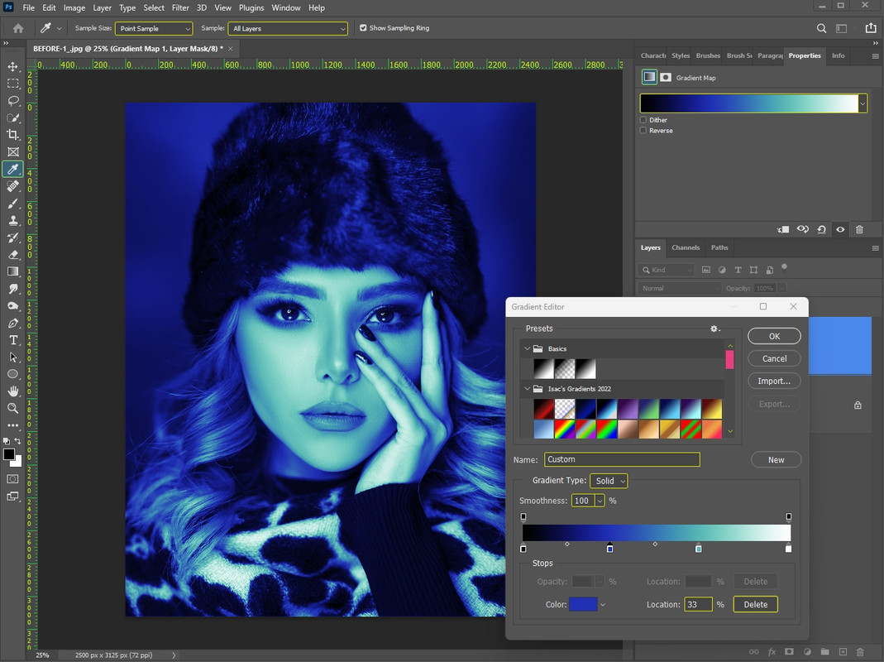The height and width of the screenshot is (662, 884).
Task: Delete the selected color stop
Action: point(756,604)
